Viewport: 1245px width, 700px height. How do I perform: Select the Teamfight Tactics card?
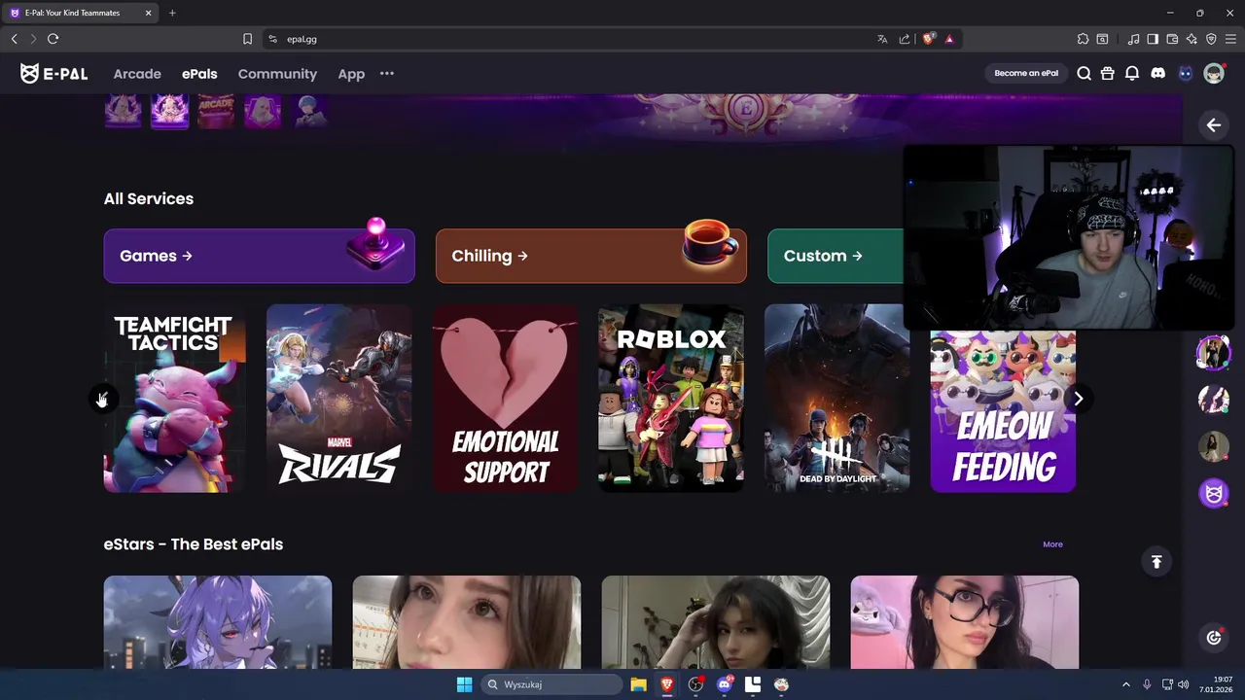coord(175,399)
